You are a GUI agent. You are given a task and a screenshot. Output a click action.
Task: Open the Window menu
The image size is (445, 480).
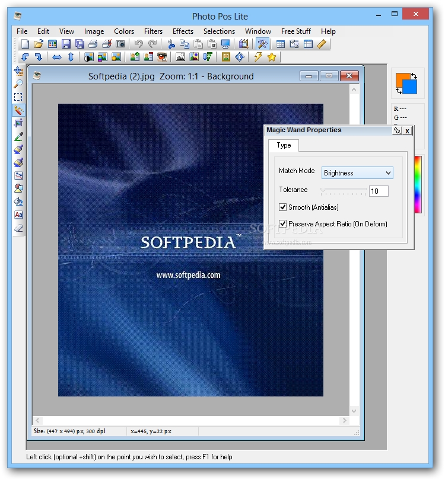coord(258,31)
